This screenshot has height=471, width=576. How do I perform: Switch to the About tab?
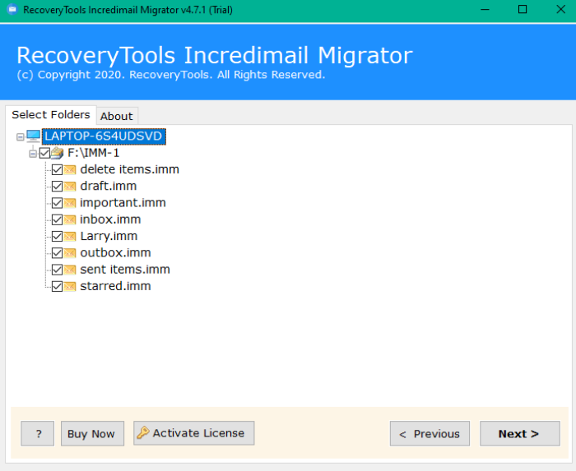pyautogui.click(x=117, y=116)
